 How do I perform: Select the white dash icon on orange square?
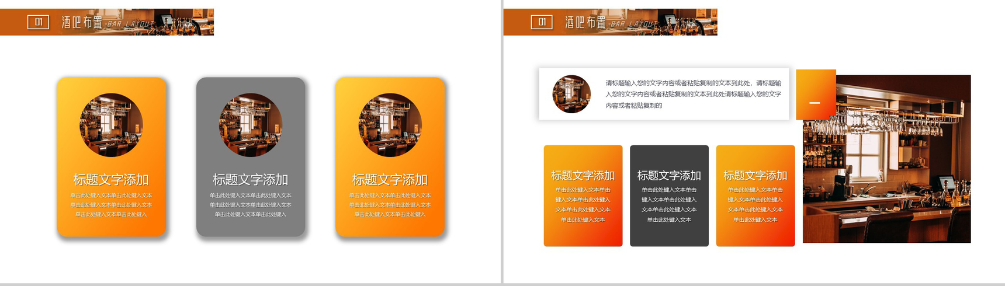(815, 103)
